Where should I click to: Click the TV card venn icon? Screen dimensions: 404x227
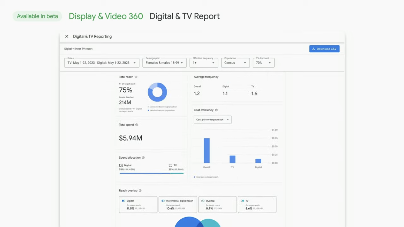[x=242, y=201]
